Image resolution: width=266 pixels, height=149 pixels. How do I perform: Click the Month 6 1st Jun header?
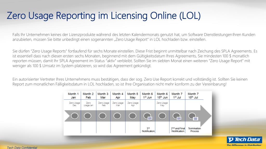(148, 96)
